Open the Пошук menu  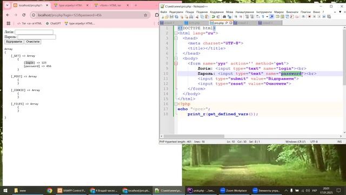coord(190,12)
